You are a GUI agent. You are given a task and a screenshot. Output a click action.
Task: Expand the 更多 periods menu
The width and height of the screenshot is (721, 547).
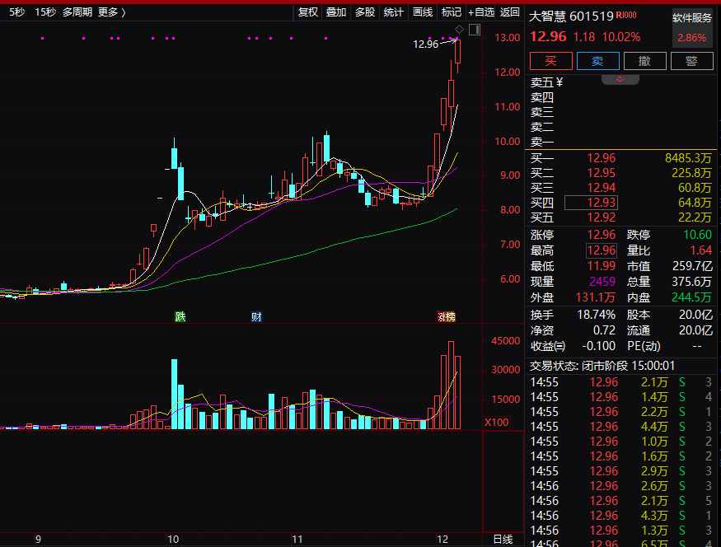[x=111, y=12]
